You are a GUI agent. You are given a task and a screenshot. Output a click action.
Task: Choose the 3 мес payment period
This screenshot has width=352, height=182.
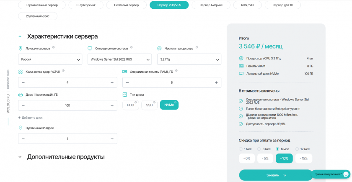pos(259,149)
